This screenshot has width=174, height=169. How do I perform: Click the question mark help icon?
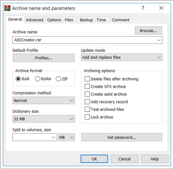(143, 8)
